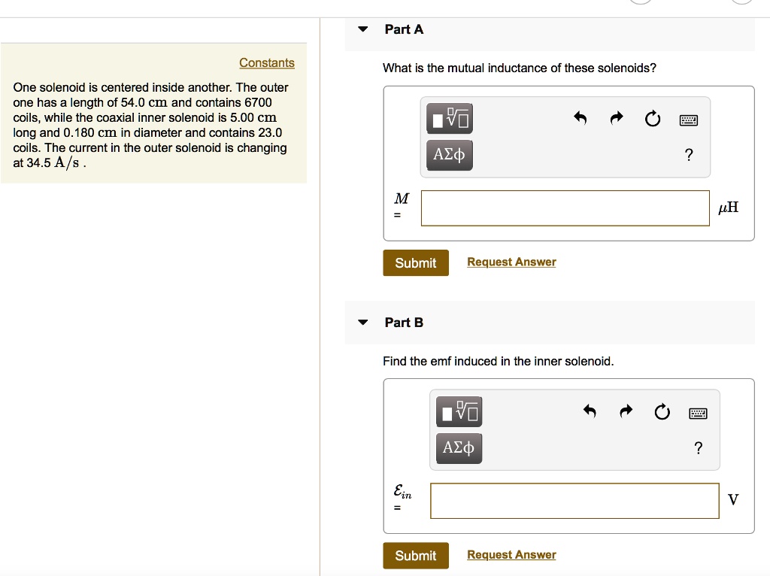This screenshot has width=770, height=576.
Task: Undo last entry in Part B
Action: (590, 411)
